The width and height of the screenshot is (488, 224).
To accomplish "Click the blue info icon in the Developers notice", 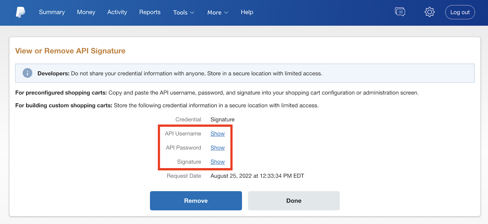I will tap(27, 73).
